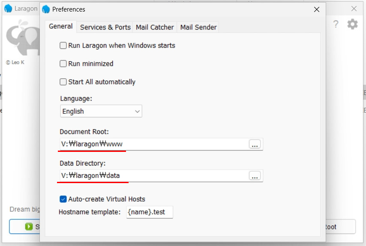
Task: Enable Run Laragon when Windows starts
Action: pos(63,45)
